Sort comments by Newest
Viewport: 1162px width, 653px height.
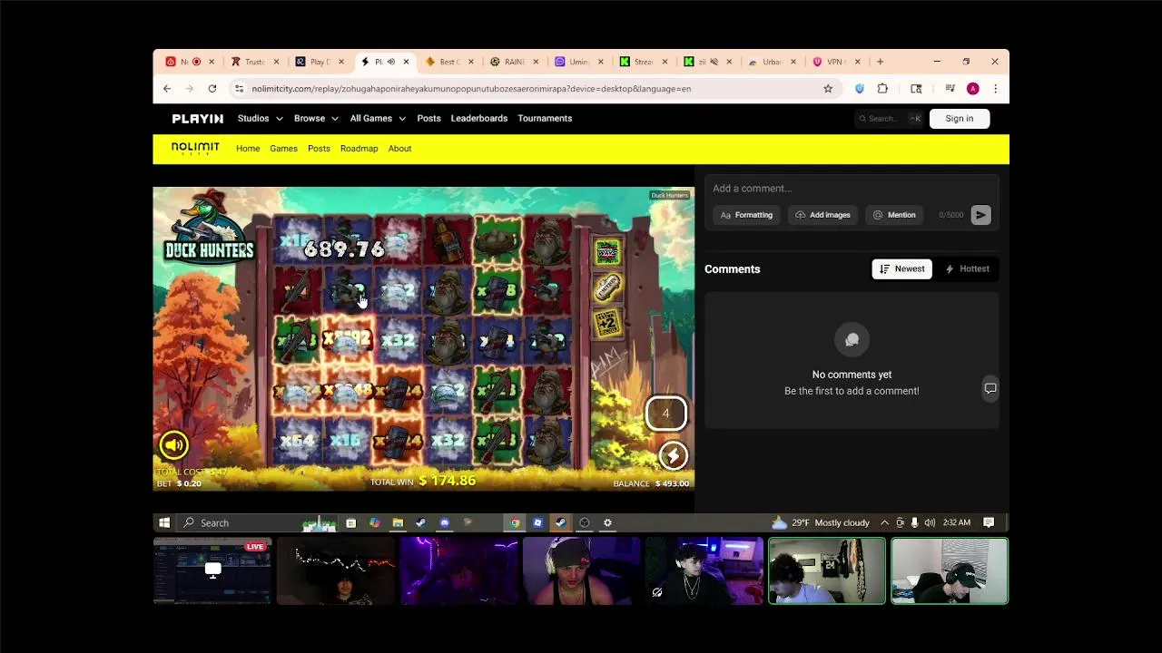pyautogui.click(x=901, y=268)
